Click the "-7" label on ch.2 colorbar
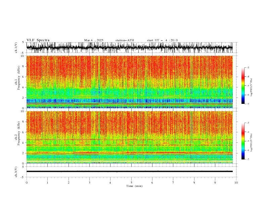This screenshot has height=205, width=266. (248, 159)
